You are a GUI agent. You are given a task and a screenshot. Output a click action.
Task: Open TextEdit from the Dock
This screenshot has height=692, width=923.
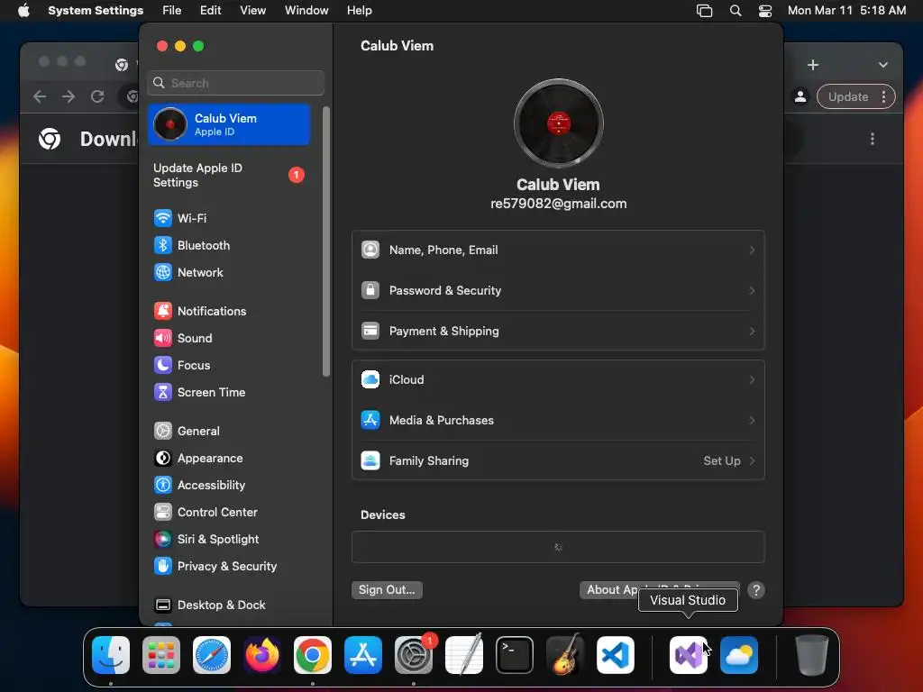[464, 655]
